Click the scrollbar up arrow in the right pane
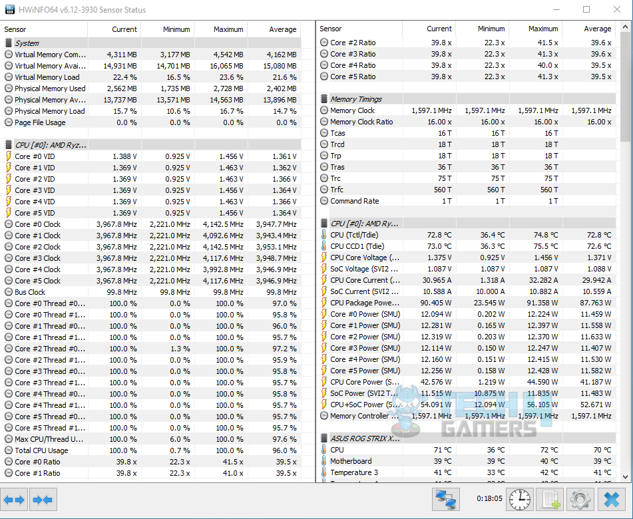The image size is (633, 519). (x=625, y=27)
